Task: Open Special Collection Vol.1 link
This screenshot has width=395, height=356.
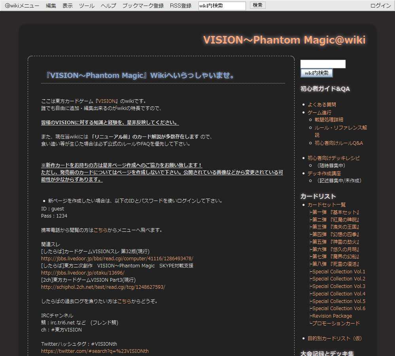Action: click(x=339, y=272)
